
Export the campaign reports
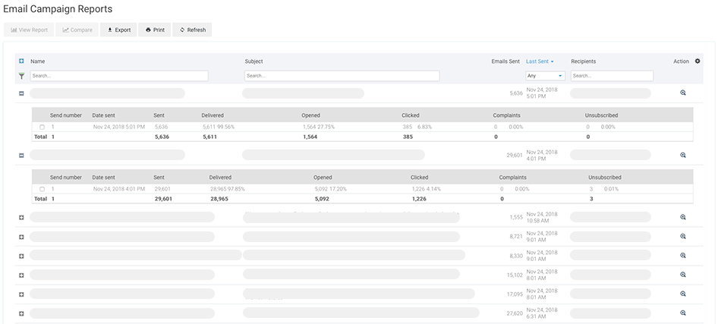pos(118,30)
